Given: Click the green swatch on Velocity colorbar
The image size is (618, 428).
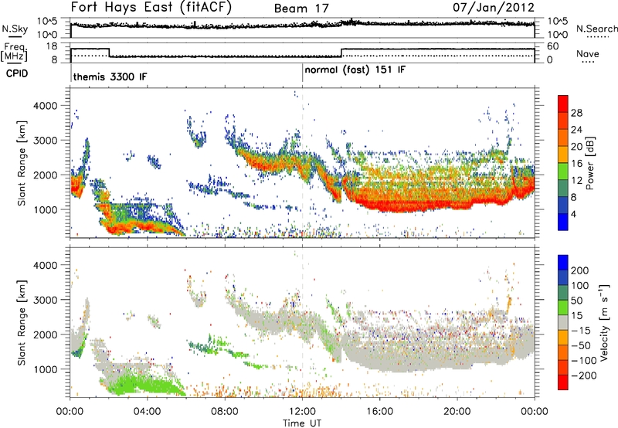Looking at the screenshot, I should click(x=563, y=307).
